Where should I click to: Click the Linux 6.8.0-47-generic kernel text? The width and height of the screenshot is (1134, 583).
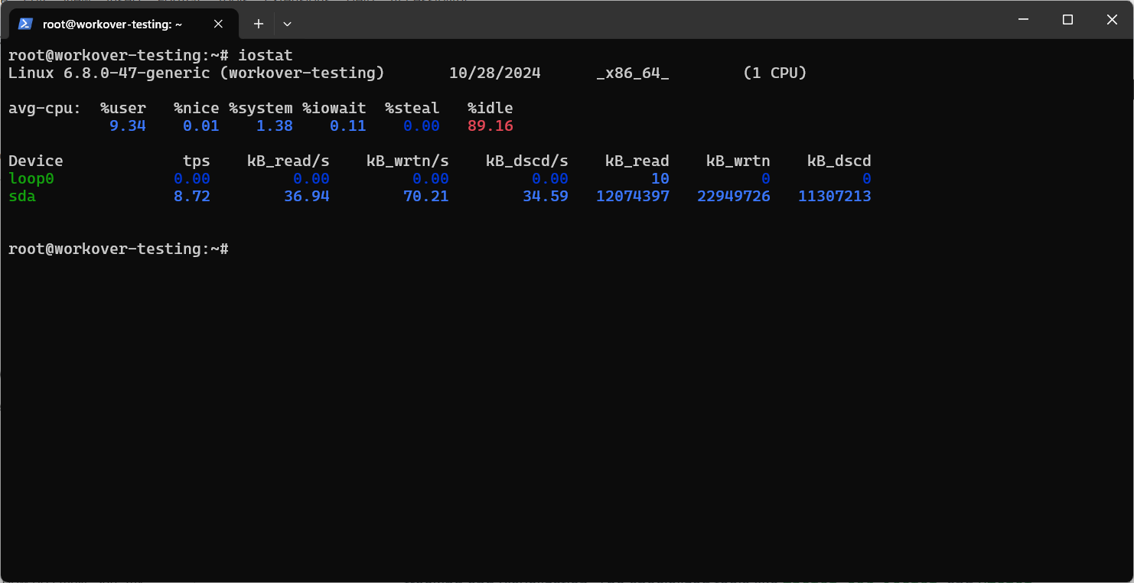[109, 73]
